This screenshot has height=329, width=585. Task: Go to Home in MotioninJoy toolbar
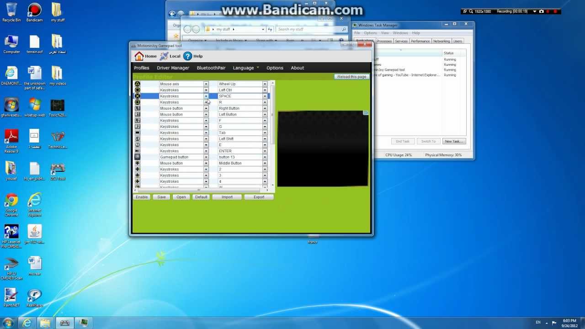145,56
